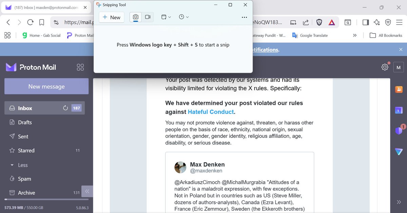Click the Share icon in the address bar
The image size is (407, 213).
(306, 22)
